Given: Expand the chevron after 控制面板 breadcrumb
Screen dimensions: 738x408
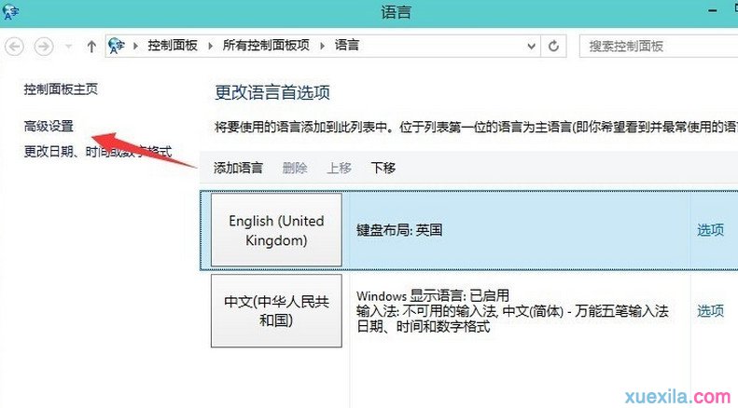Looking at the screenshot, I should click(210, 46).
